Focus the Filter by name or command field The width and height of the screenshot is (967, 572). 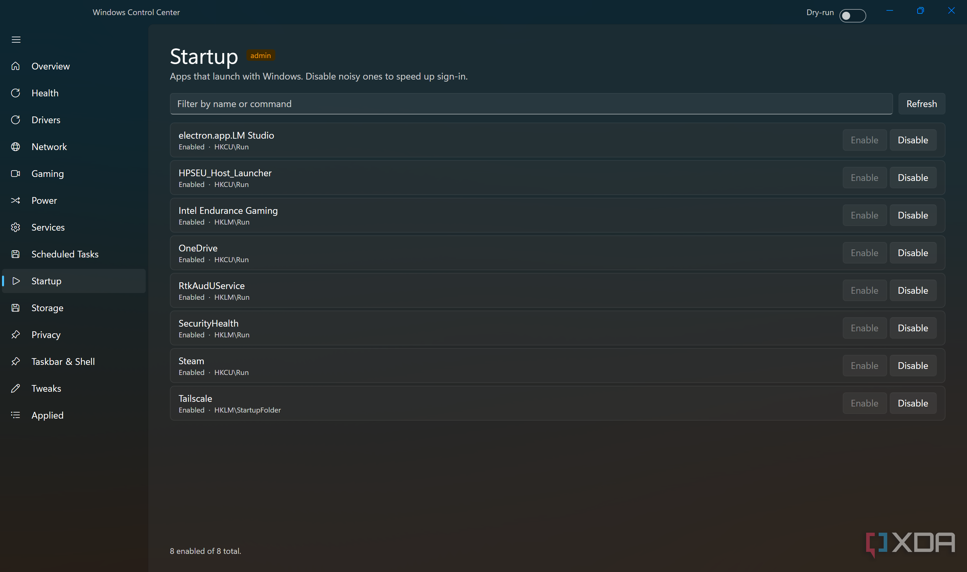coord(531,104)
